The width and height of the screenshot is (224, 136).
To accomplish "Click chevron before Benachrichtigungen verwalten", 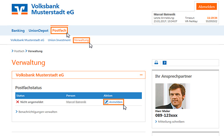I will [16, 112].
